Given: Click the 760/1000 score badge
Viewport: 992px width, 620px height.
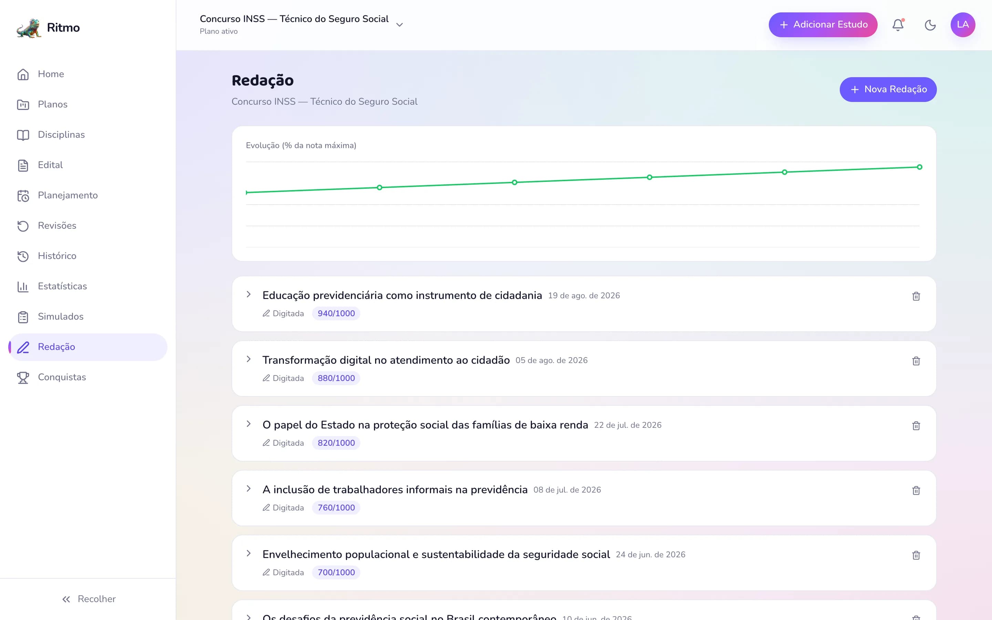Looking at the screenshot, I should coord(336,508).
